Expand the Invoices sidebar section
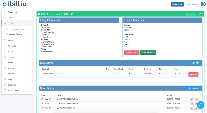 [x=16, y=40]
